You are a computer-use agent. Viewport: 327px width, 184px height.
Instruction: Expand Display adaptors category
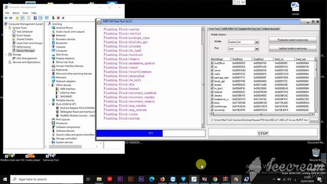pyautogui.click(x=50, y=58)
